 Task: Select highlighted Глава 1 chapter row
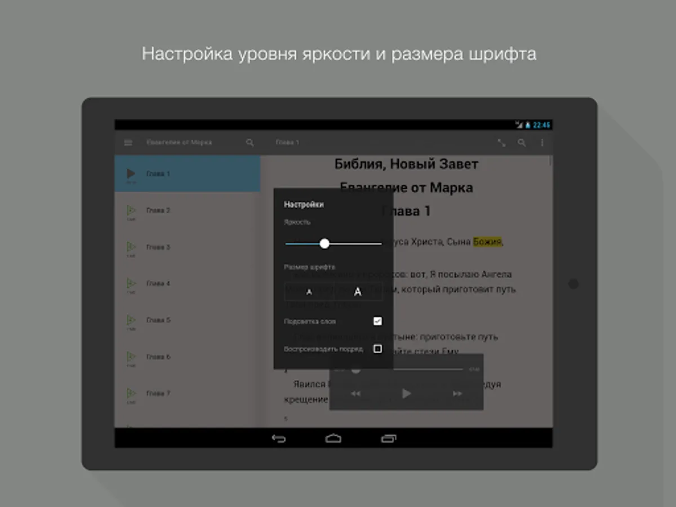188,174
